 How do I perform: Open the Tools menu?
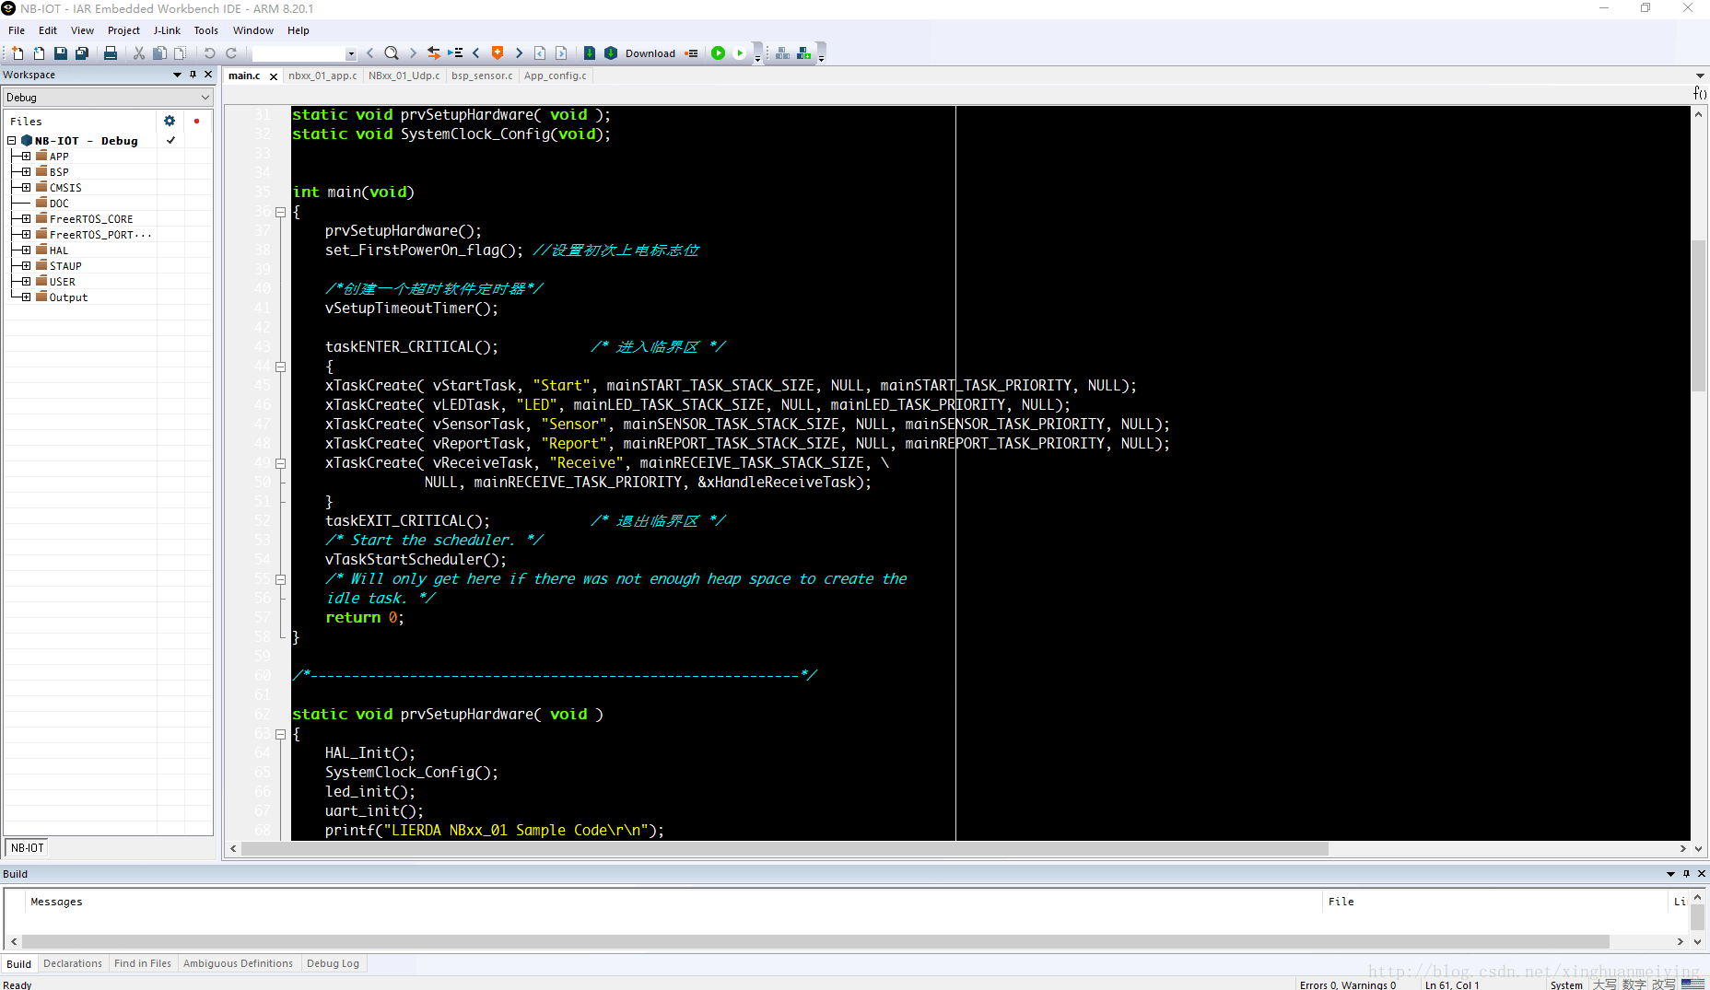206,30
